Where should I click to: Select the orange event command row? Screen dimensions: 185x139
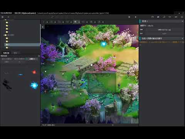(162, 42)
